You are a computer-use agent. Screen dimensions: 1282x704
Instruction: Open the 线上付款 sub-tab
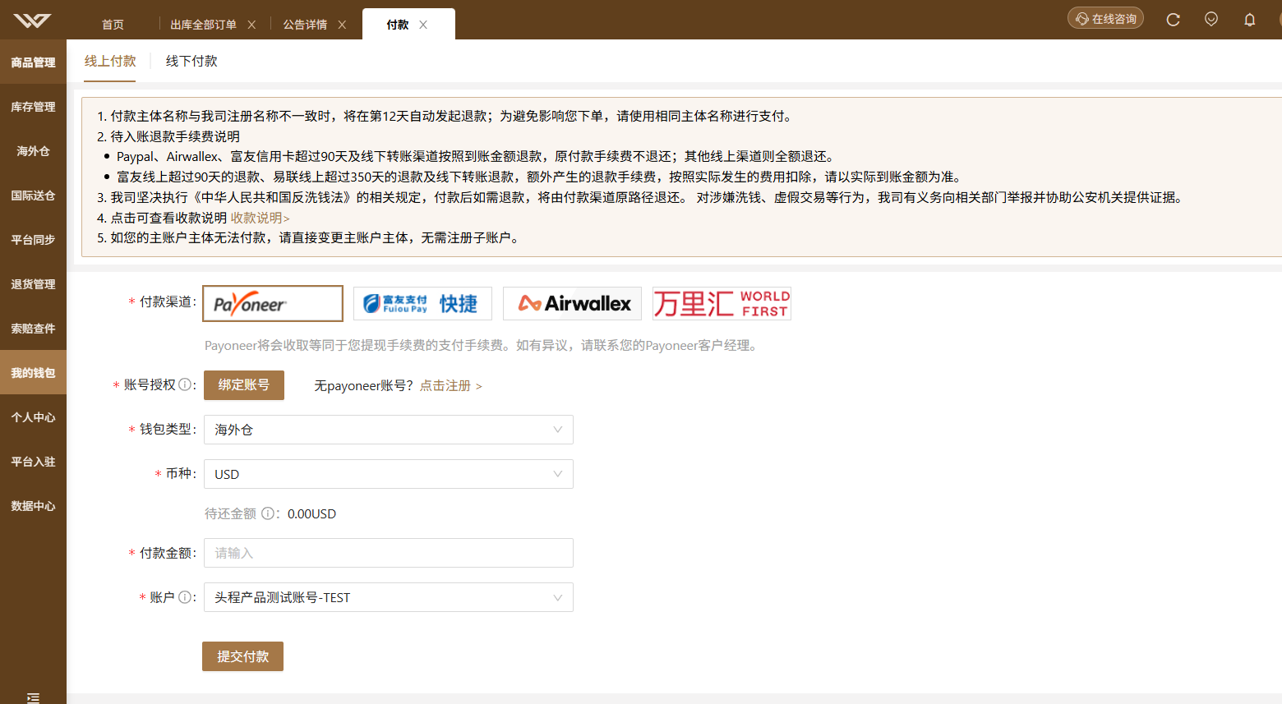click(x=110, y=61)
